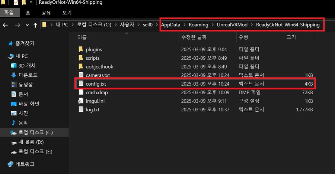
Task: Click UnrealVRMod breadcrumb segment
Action: 232,25
